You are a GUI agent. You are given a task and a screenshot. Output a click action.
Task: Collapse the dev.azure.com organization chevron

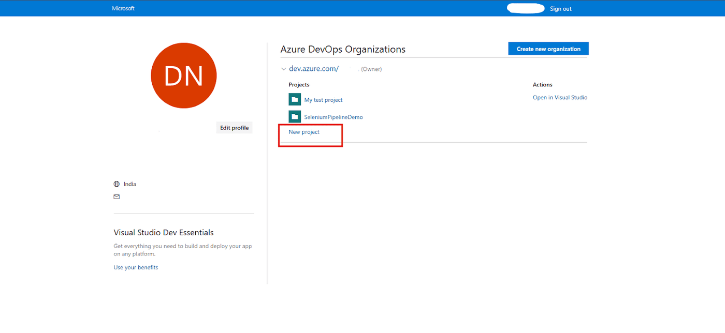pyautogui.click(x=283, y=69)
